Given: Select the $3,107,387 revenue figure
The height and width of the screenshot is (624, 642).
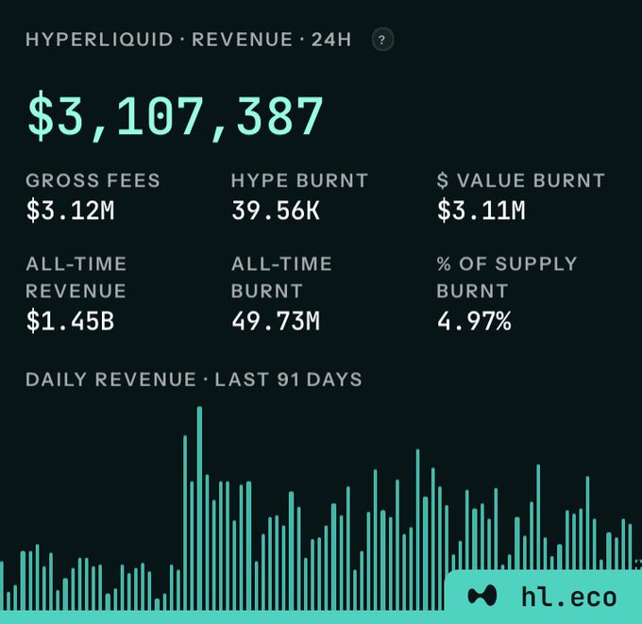Looking at the screenshot, I should [x=176, y=116].
